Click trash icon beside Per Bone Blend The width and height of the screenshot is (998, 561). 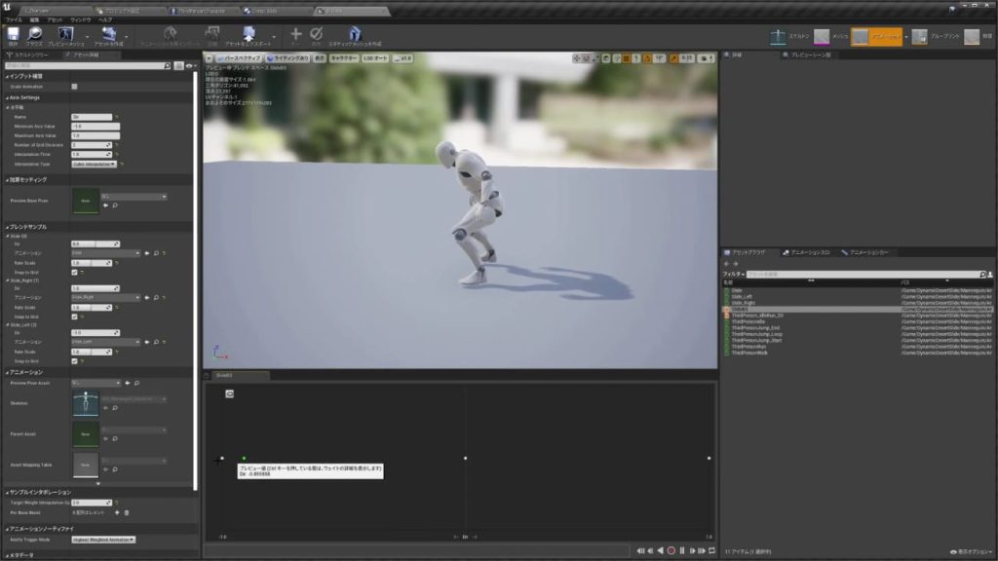coord(126,512)
